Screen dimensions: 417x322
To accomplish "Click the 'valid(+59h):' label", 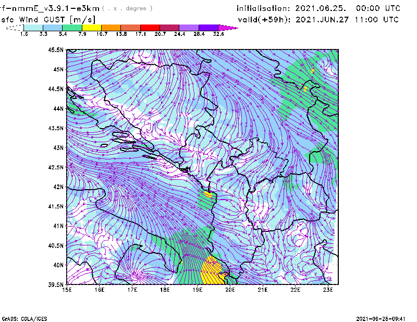I will coord(264,20).
